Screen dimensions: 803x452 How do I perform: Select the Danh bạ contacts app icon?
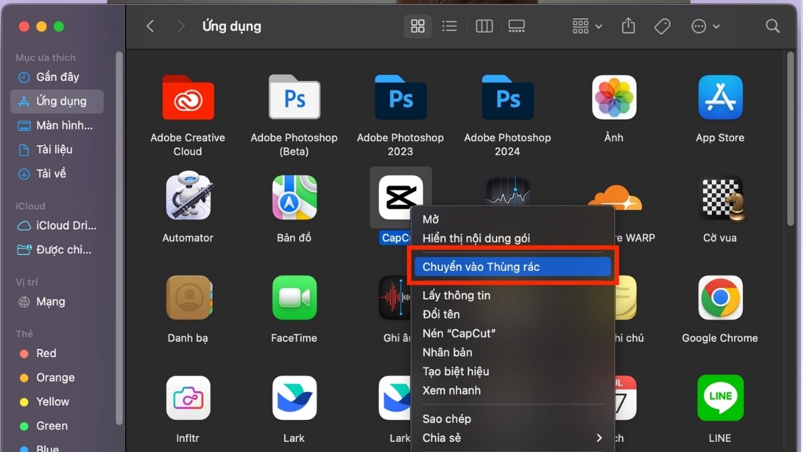click(x=188, y=298)
